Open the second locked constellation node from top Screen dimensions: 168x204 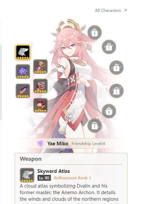coord(109,47)
